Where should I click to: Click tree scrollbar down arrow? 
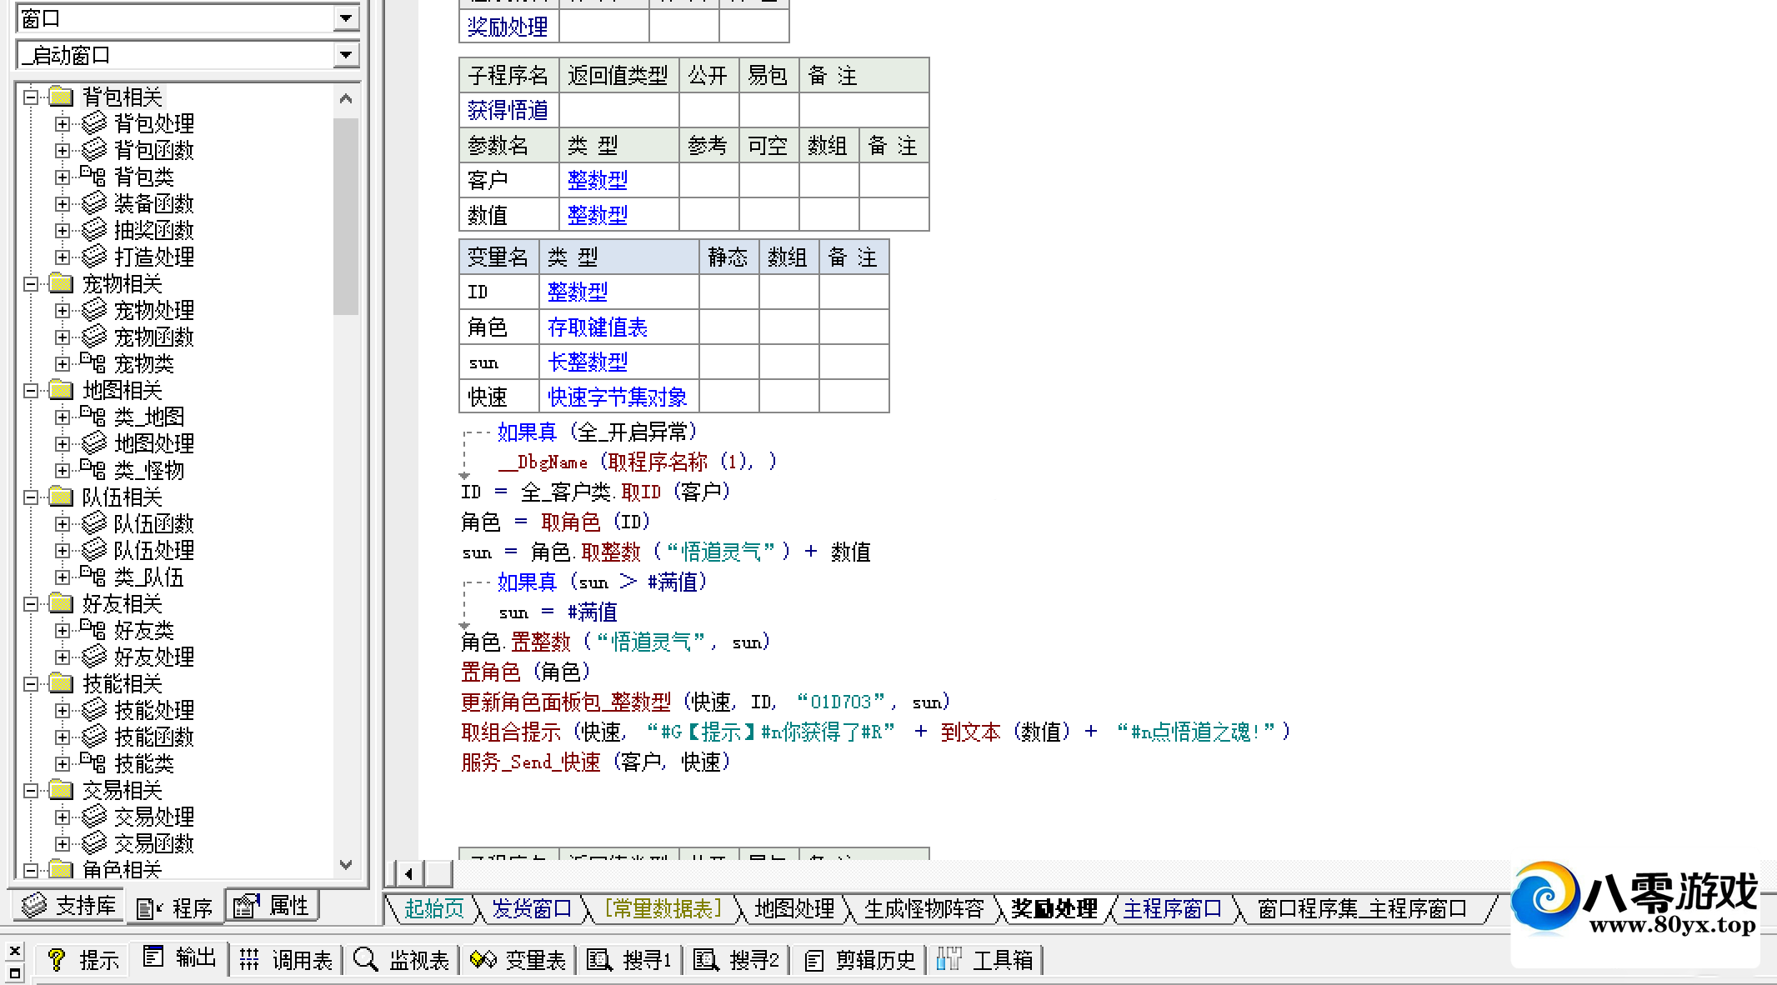coord(347,865)
